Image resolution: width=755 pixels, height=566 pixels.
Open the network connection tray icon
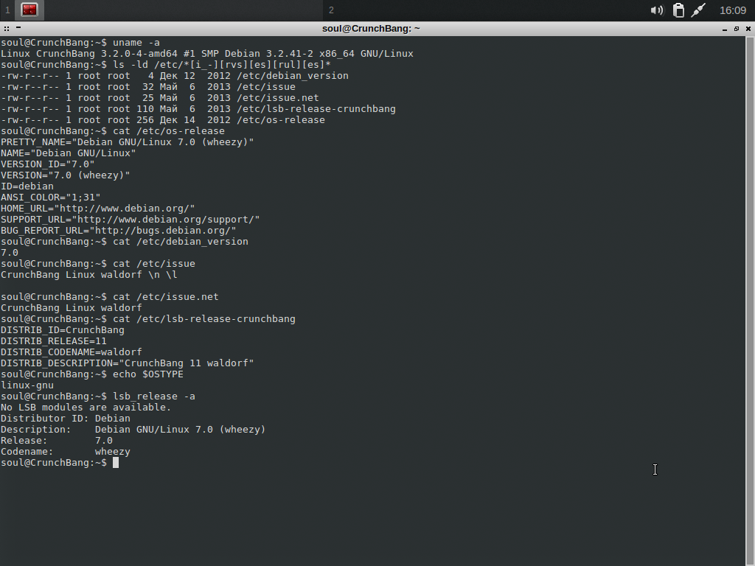[698, 10]
